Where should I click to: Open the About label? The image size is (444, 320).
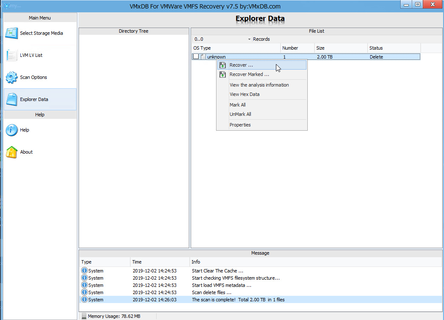coord(26,152)
